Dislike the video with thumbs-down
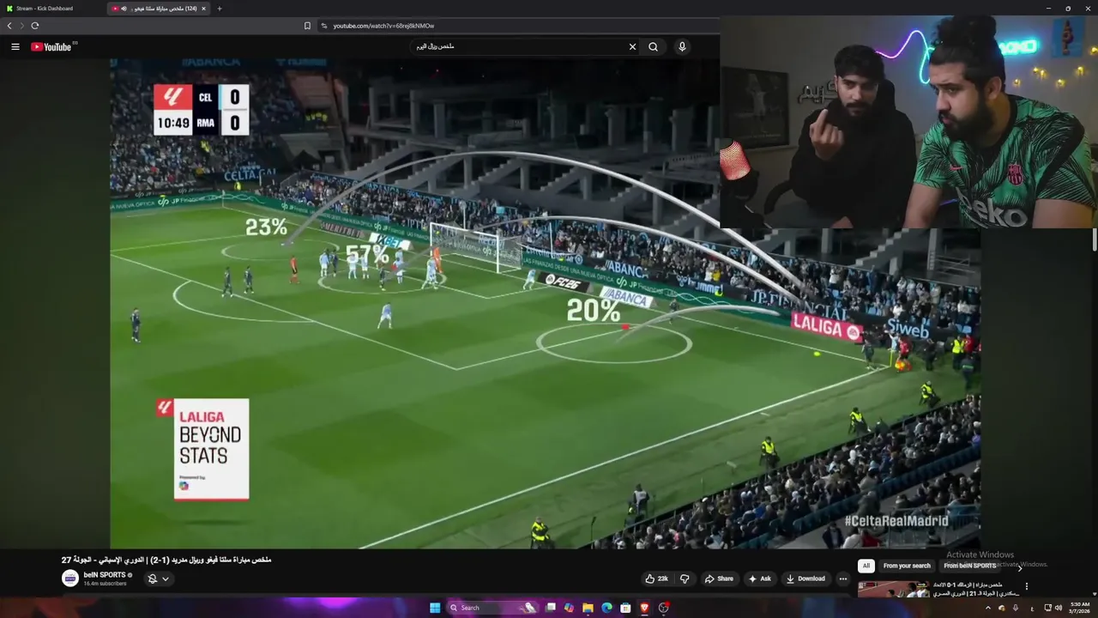1098x618 pixels. coord(685,579)
